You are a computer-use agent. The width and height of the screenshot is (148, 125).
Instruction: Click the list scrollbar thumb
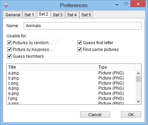coord(138,79)
